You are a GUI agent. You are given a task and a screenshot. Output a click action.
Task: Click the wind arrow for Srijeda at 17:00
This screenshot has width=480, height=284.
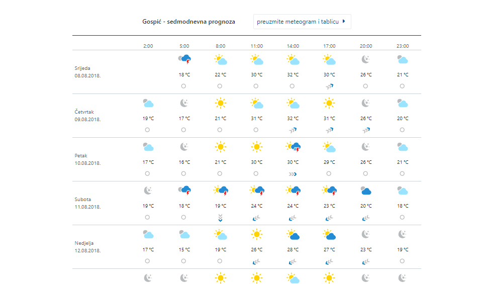point(329,86)
